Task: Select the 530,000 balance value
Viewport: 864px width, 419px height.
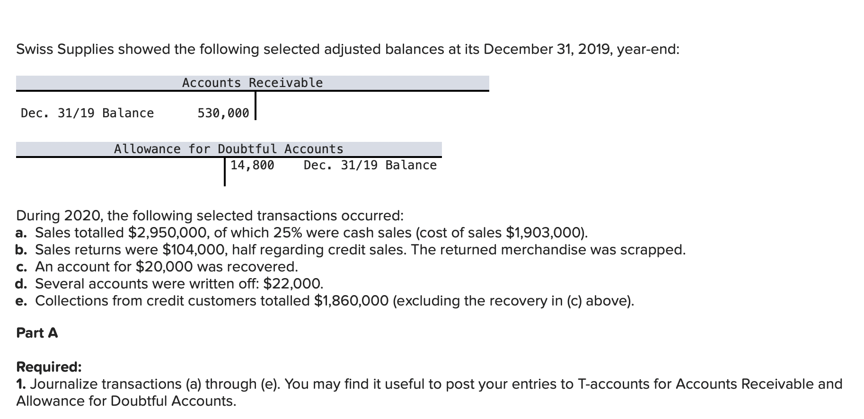Action: click(223, 113)
